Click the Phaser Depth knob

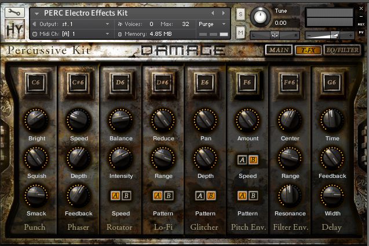79,158
